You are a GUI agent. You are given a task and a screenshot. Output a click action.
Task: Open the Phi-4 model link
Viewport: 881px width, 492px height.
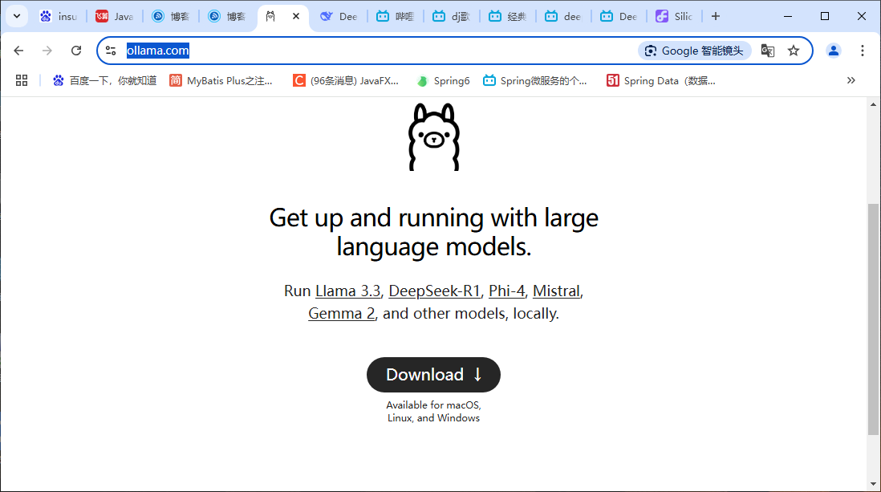[x=506, y=291]
